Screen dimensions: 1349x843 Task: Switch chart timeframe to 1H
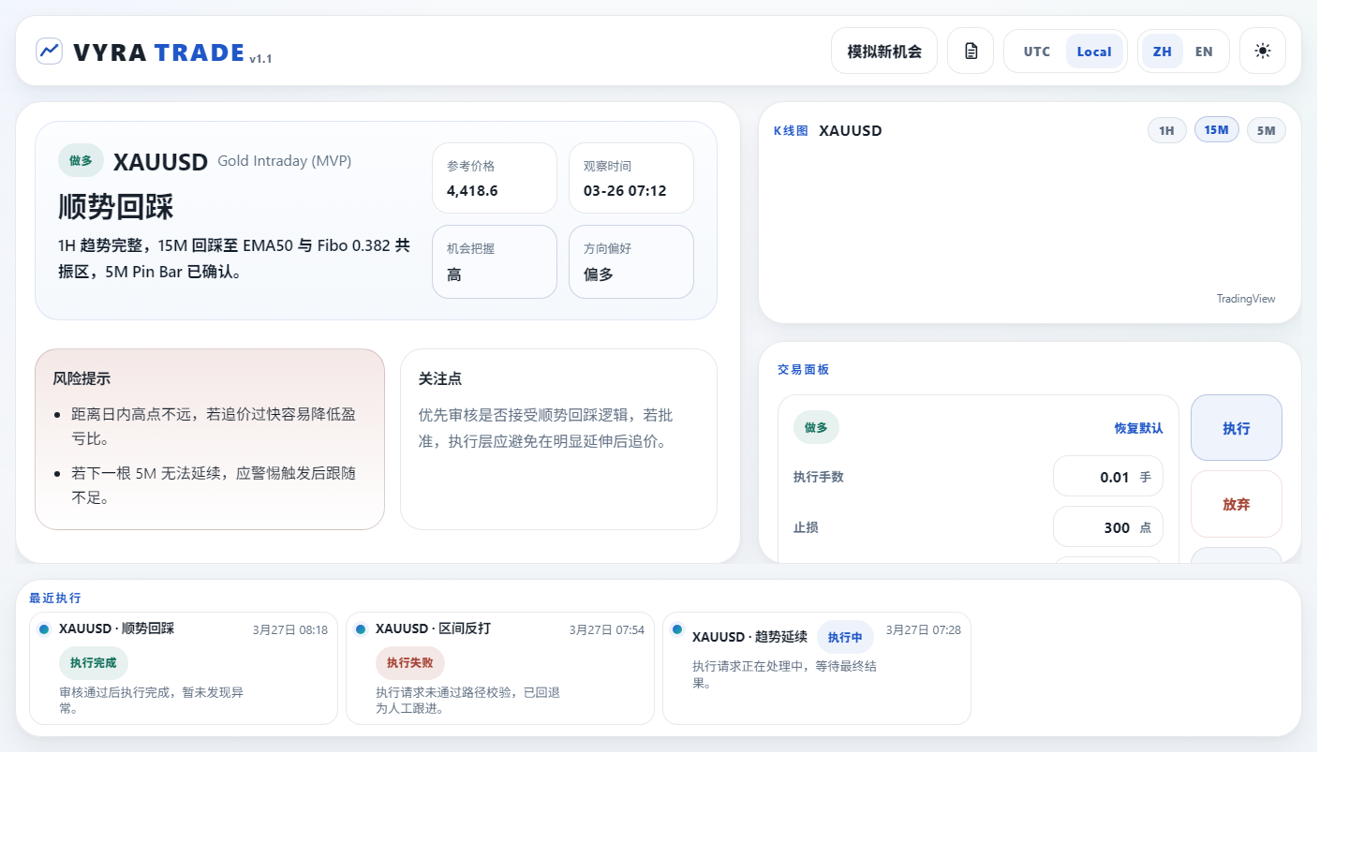[x=1166, y=130]
